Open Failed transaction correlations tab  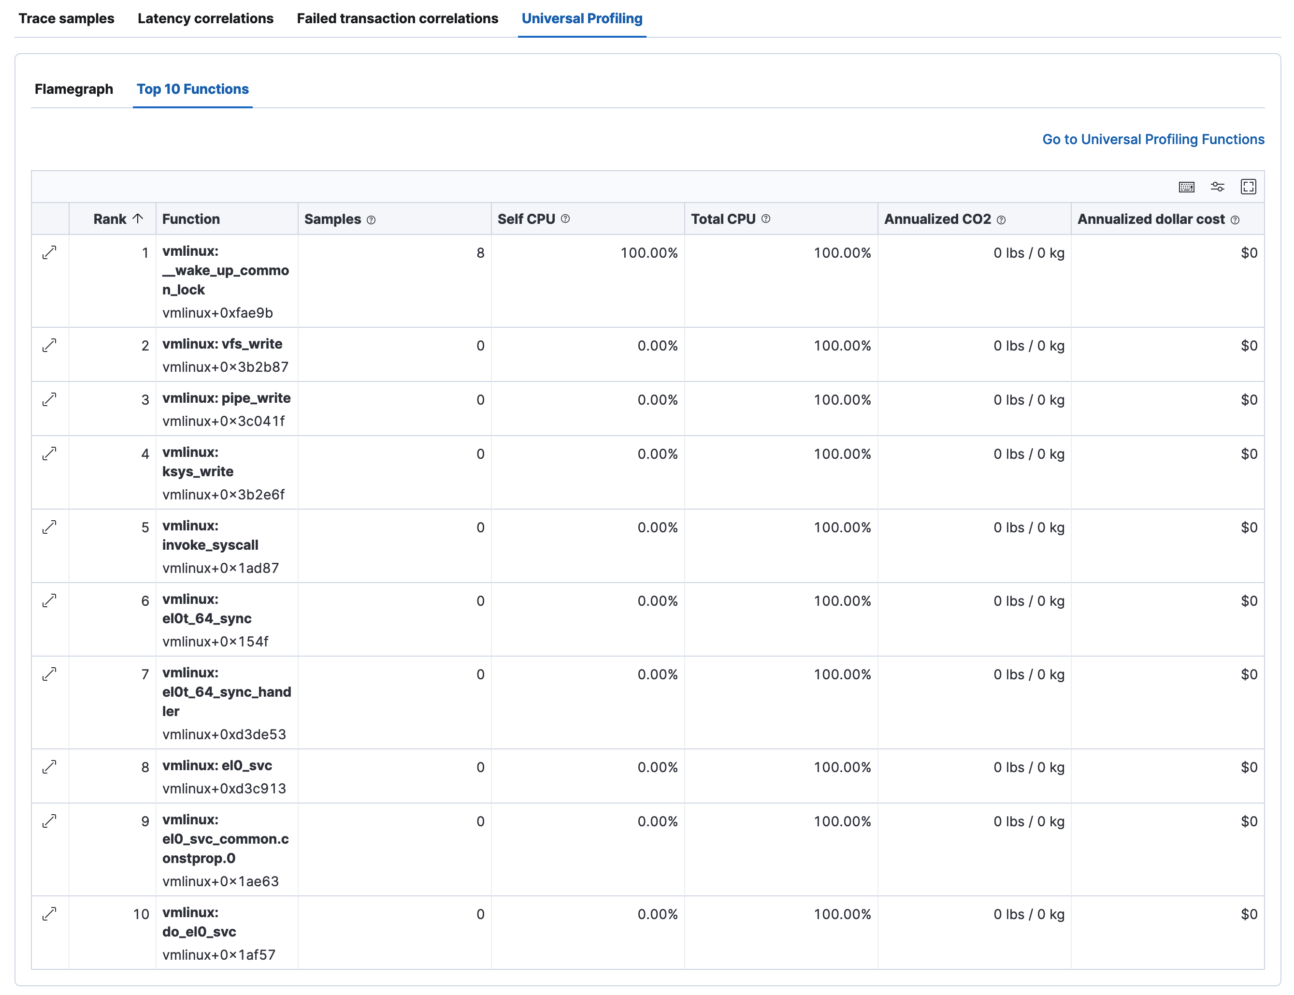tap(397, 18)
